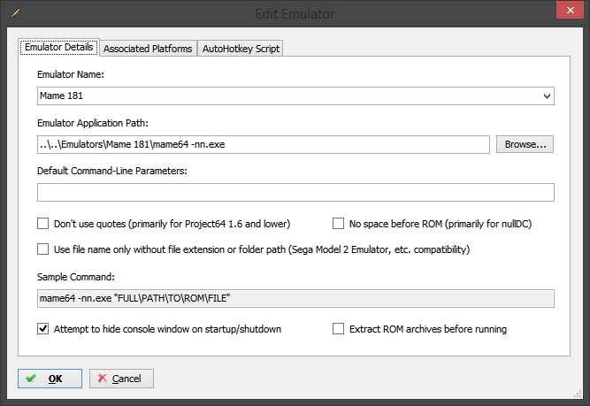Click the resize grip at dialog corner
The image size is (590, 406).
click(578, 394)
